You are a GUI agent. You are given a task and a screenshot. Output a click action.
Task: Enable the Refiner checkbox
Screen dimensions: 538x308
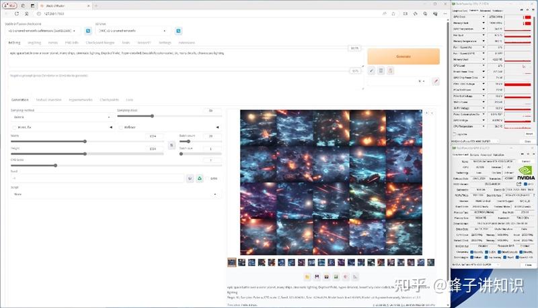121,127
